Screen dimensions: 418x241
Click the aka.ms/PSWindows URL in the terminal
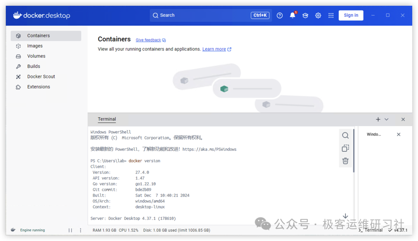point(209,149)
